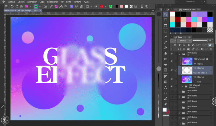The height and width of the screenshot is (126, 216).
Task: Expand the folder 12 layer group
Action: [x=180, y=97]
